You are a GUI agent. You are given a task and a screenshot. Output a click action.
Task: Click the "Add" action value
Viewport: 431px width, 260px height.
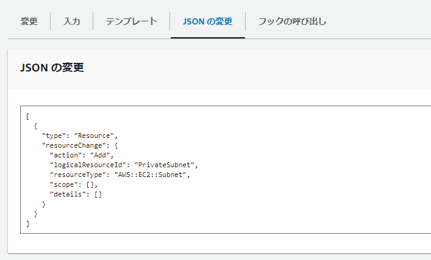pos(100,155)
